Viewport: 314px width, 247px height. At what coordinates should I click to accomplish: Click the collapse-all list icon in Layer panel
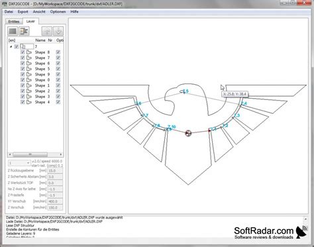[x=13, y=31]
